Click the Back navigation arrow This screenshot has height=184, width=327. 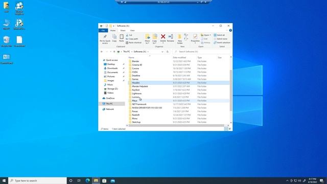(102, 52)
